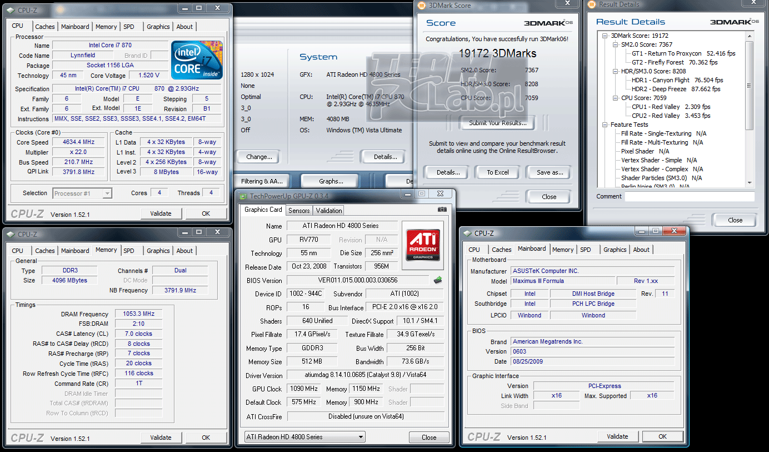Screen dimensions: 769x452
Task: Select GT1 - Return To Proxycon result row
Action: 683,53
